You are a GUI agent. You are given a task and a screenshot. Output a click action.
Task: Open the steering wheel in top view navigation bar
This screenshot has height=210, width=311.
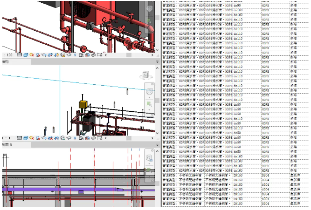coord(149,8)
